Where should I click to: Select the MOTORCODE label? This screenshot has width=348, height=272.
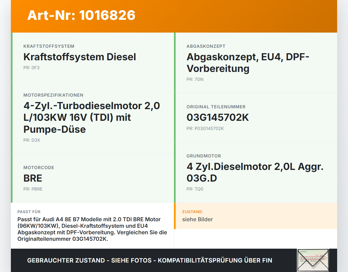point(39,168)
